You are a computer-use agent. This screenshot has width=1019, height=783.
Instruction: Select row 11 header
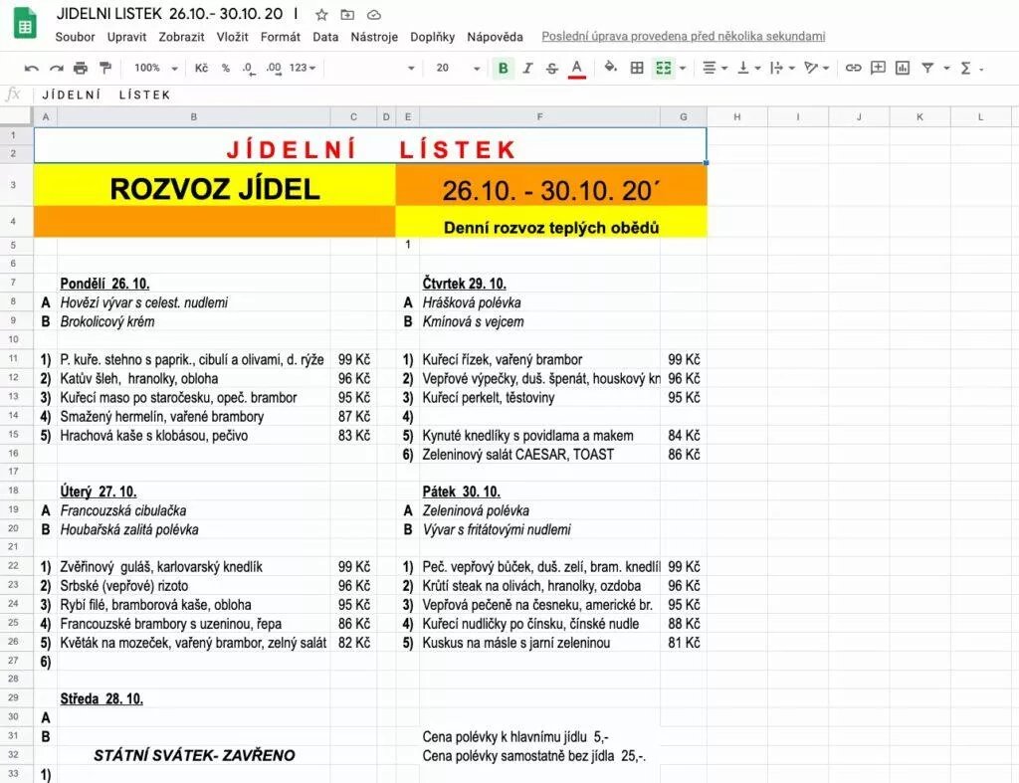[x=16, y=359]
